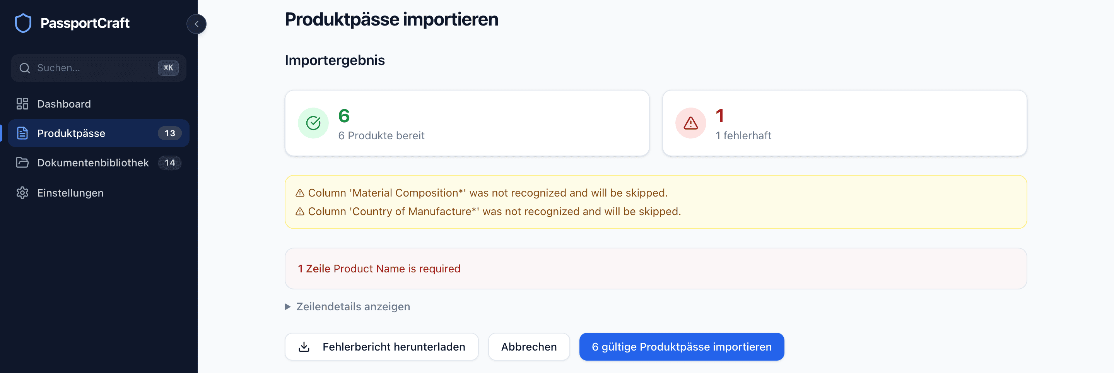1114x373 pixels.
Task: Click the Produktpässe importieren page title
Action: [391, 19]
